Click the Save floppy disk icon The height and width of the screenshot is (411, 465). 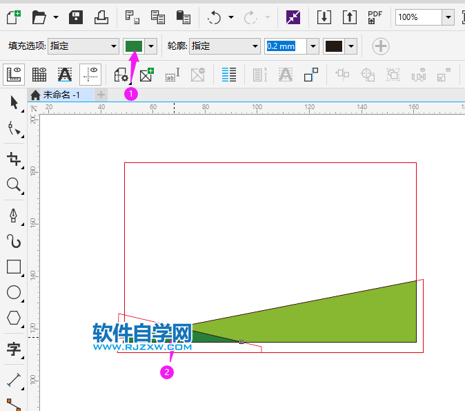coord(76,17)
